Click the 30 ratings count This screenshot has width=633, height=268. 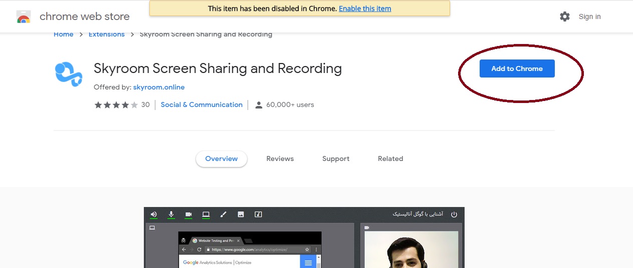pyautogui.click(x=145, y=105)
